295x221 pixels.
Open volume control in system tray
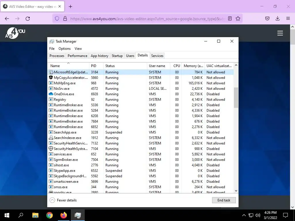tap(258, 215)
